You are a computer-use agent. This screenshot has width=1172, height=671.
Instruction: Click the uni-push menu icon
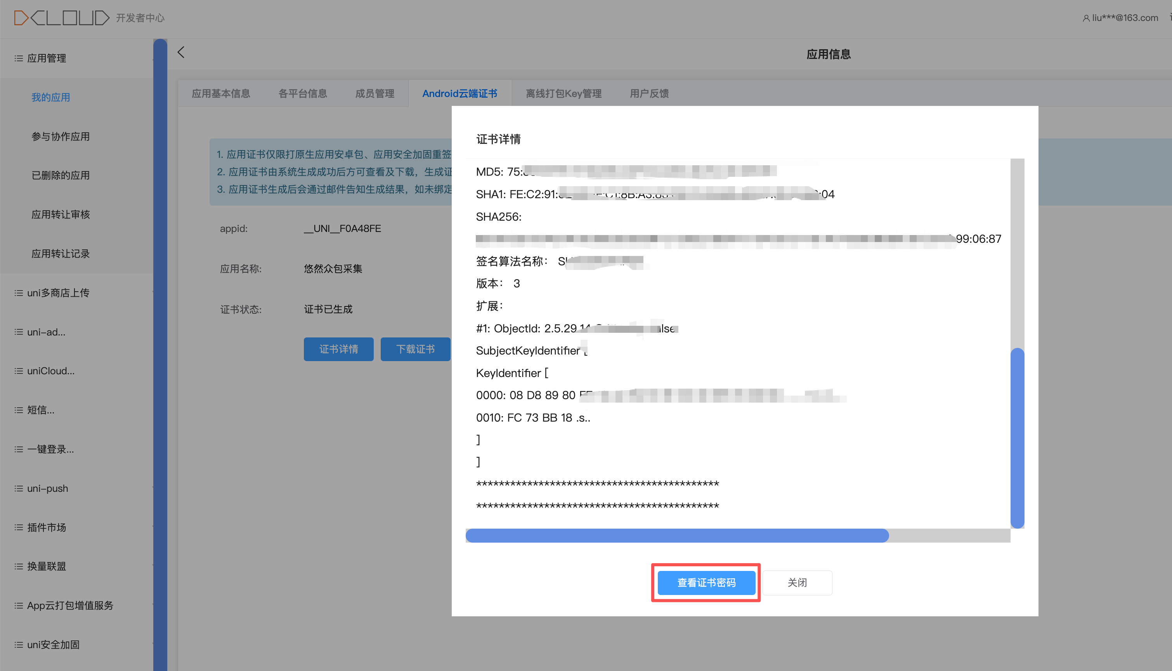pos(19,488)
